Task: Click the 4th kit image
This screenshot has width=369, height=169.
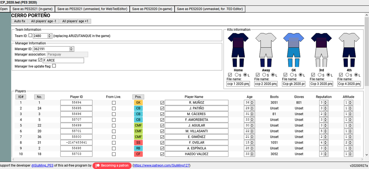Action: point(349,50)
